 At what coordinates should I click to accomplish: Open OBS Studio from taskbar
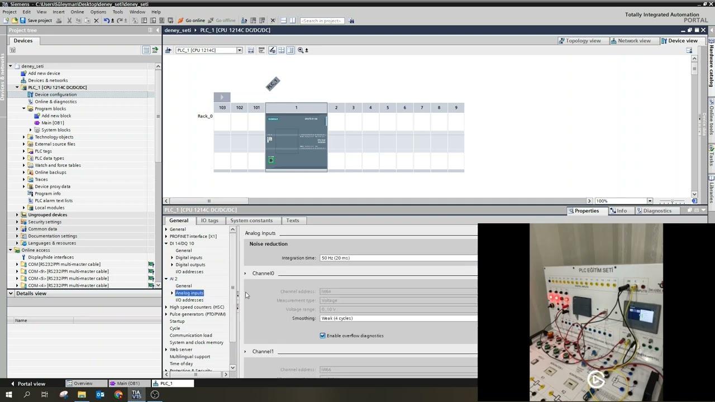pyautogui.click(x=155, y=395)
